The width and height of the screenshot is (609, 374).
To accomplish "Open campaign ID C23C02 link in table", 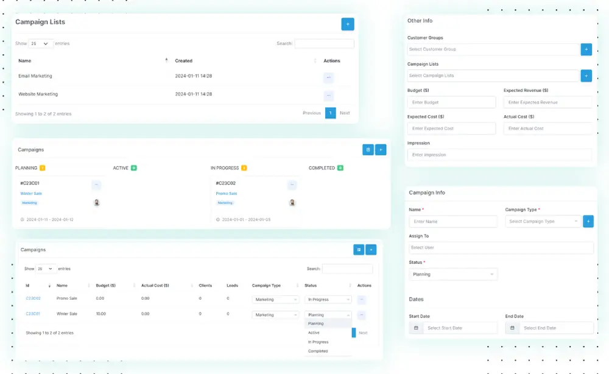I will (33, 298).
